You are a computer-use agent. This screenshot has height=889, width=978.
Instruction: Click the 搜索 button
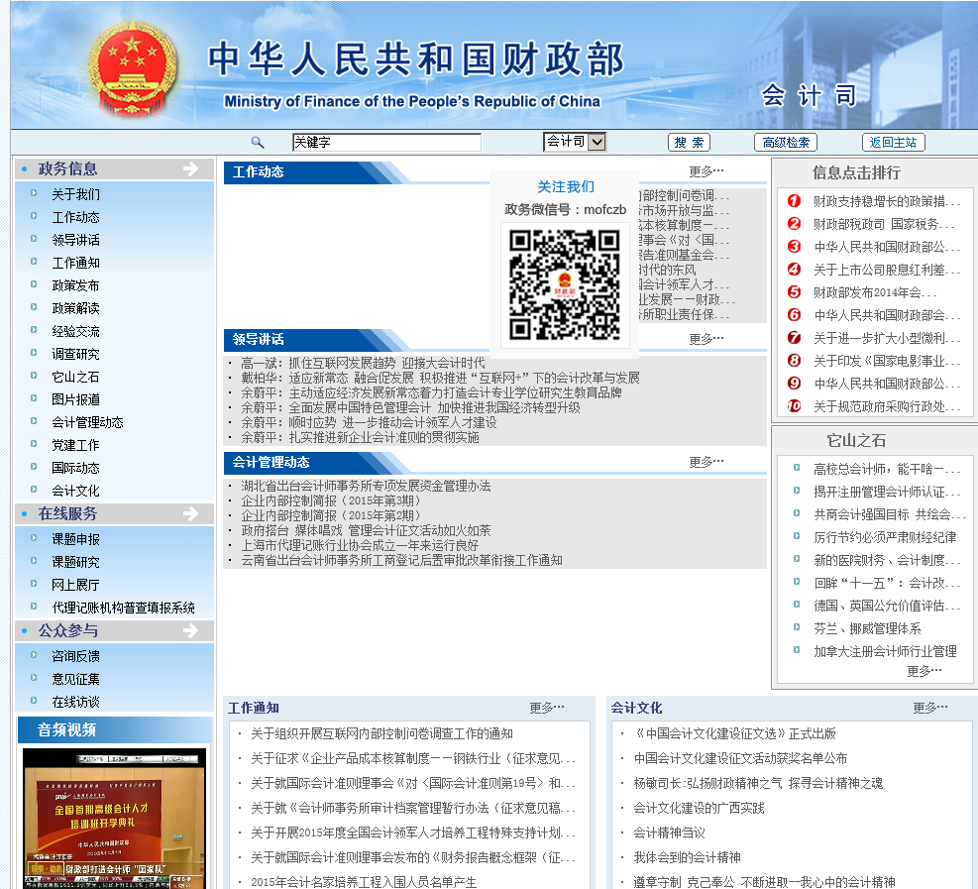coord(690,143)
